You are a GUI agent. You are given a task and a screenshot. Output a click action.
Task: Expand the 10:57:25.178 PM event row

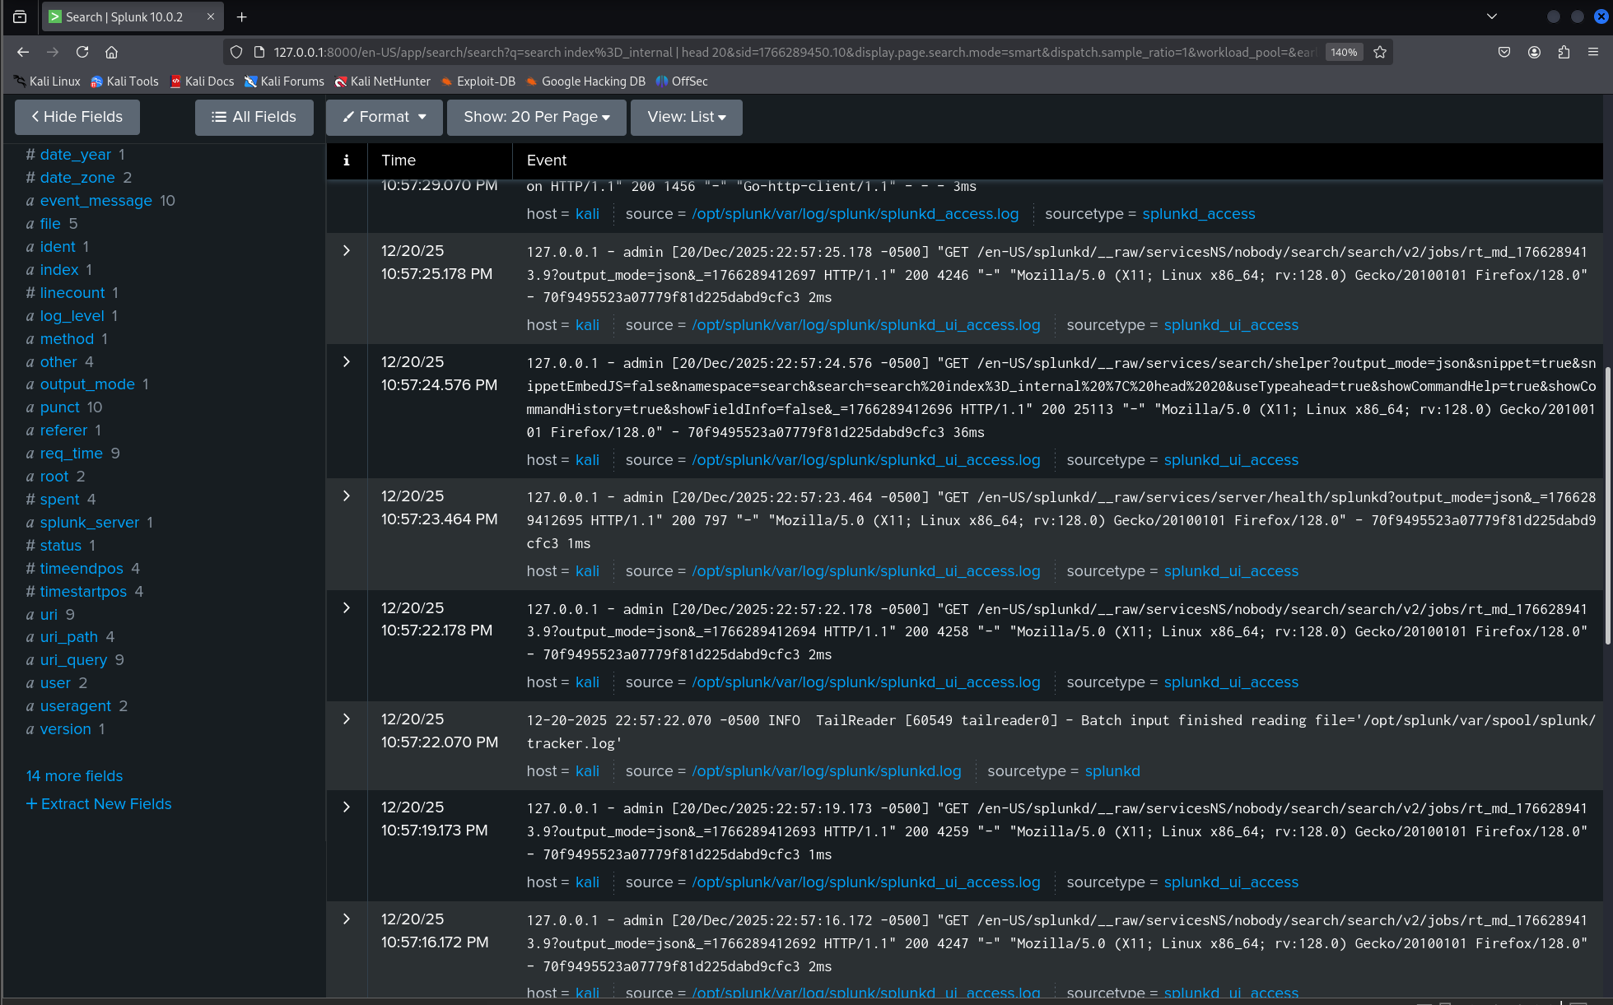click(346, 251)
